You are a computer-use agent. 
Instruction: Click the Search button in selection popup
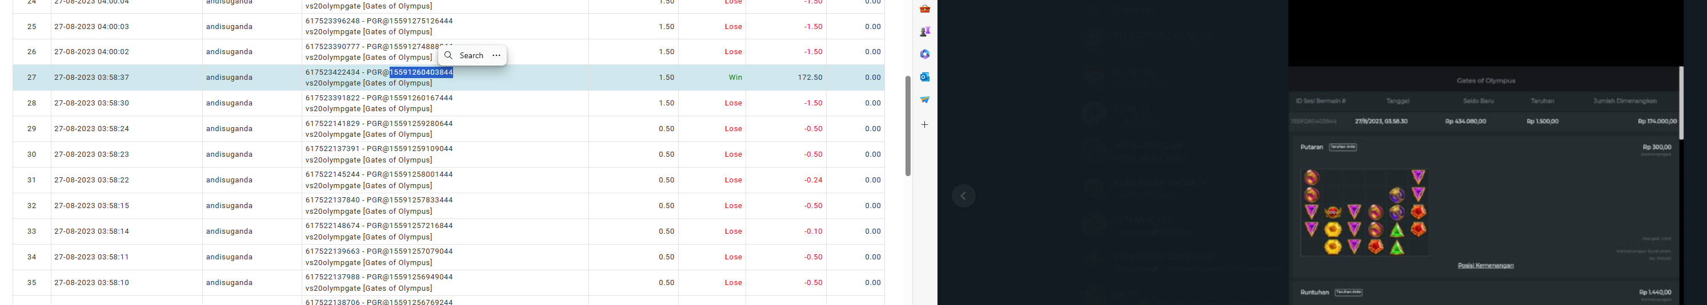click(x=464, y=55)
